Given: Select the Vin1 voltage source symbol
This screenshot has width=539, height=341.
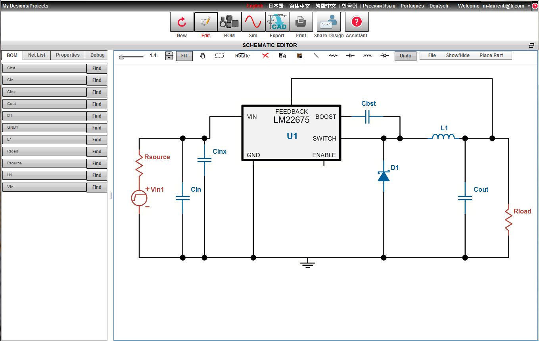Looking at the screenshot, I should (139, 198).
